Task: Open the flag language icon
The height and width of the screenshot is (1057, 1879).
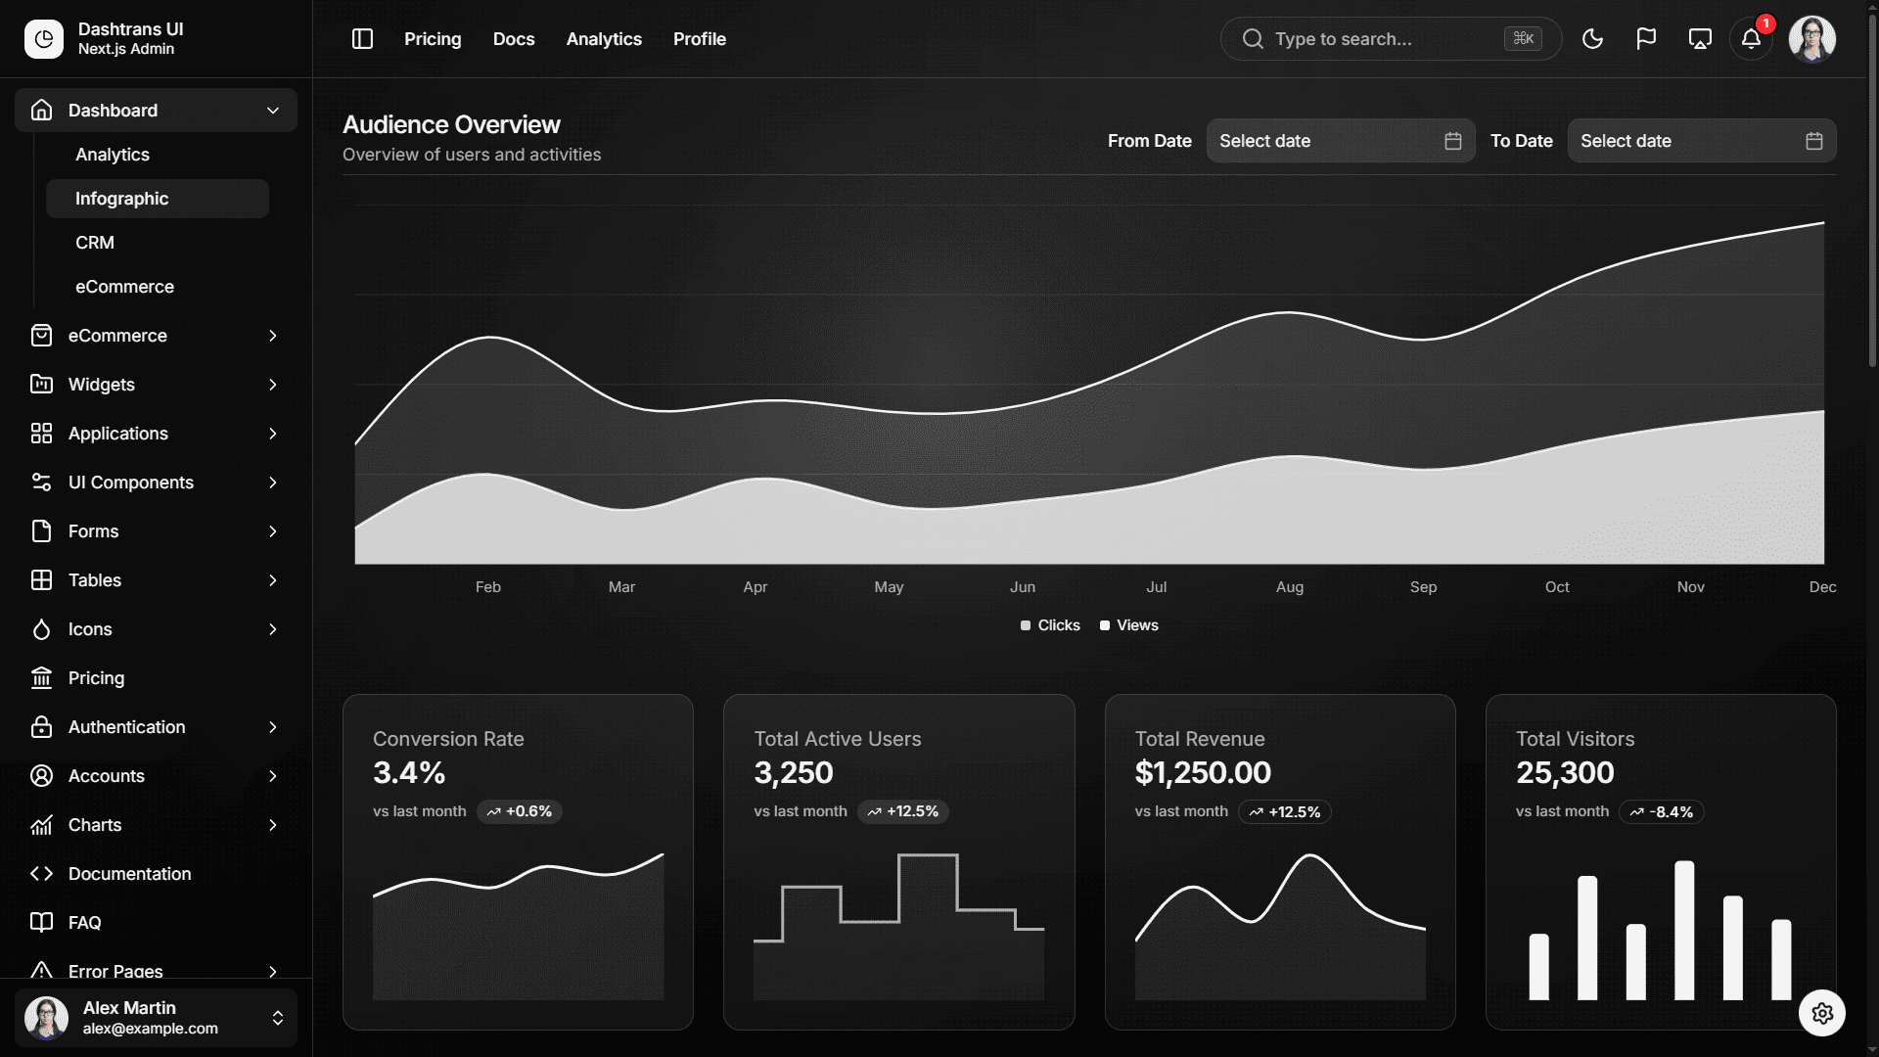Action: pyautogui.click(x=1646, y=39)
